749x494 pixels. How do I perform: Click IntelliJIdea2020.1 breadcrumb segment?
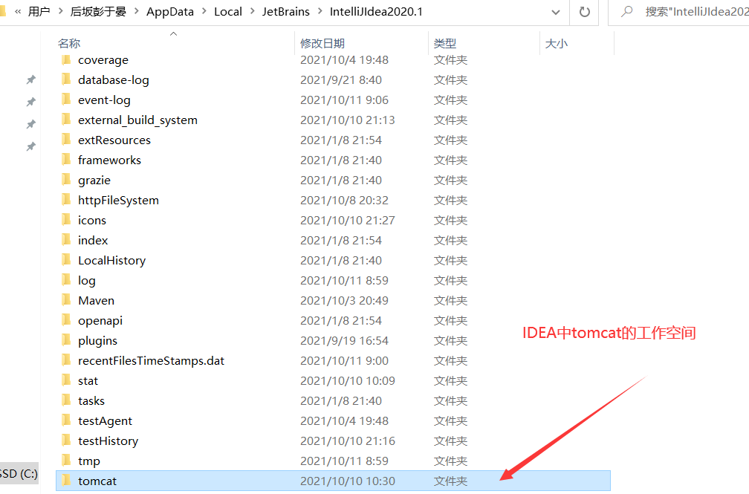376,11
